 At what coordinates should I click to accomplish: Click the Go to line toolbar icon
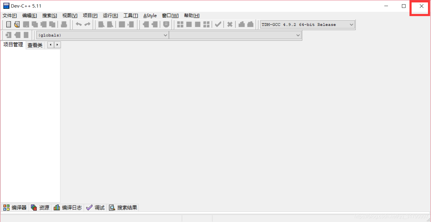[131, 25]
